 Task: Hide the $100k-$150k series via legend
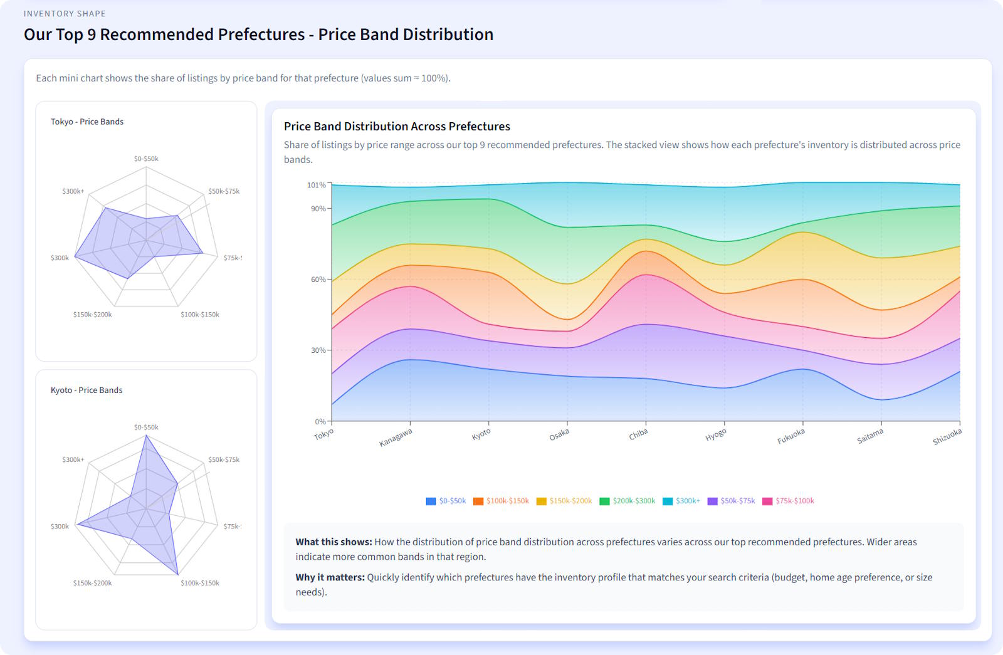coord(501,501)
